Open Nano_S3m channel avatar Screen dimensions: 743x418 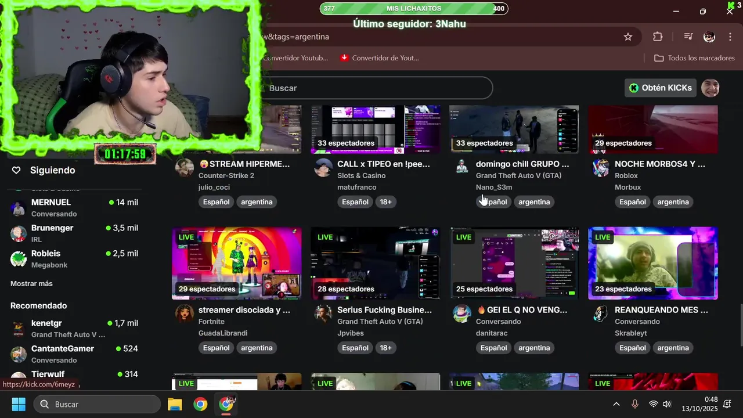[x=462, y=168]
